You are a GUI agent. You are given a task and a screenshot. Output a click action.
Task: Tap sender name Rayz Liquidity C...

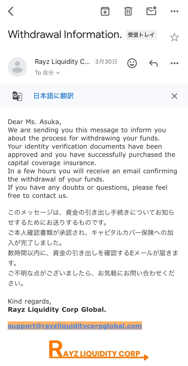62,62
